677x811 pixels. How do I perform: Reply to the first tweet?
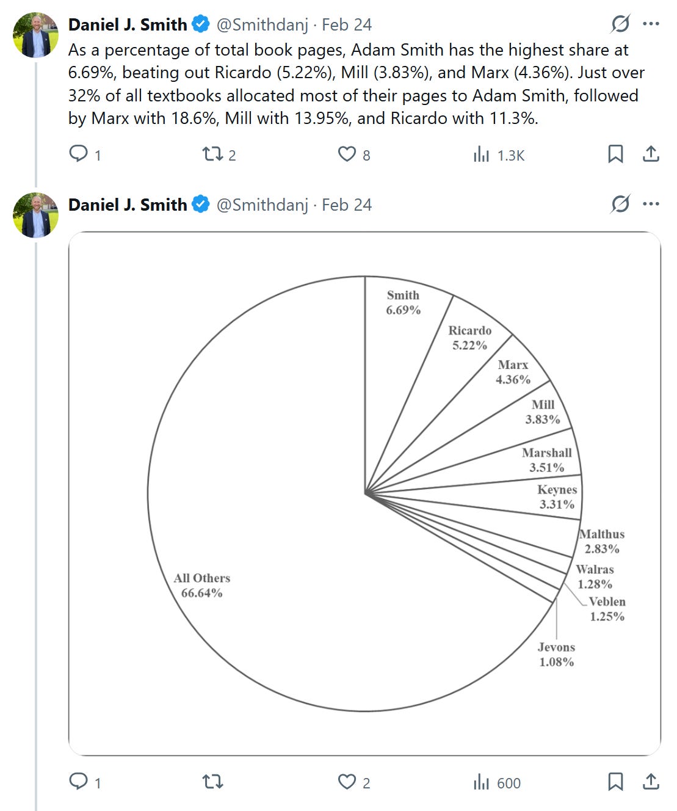coord(79,154)
